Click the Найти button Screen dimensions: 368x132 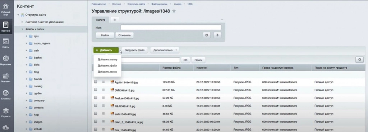click(105, 35)
